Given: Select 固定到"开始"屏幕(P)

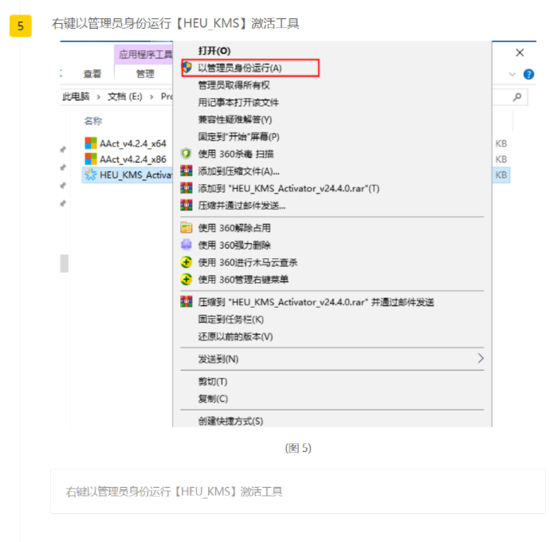Looking at the screenshot, I should click(x=238, y=136).
